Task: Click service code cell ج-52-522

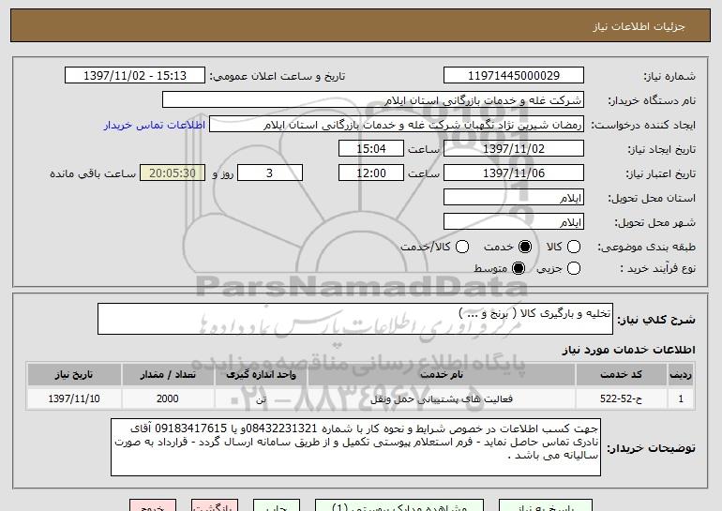Action: [621, 398]
